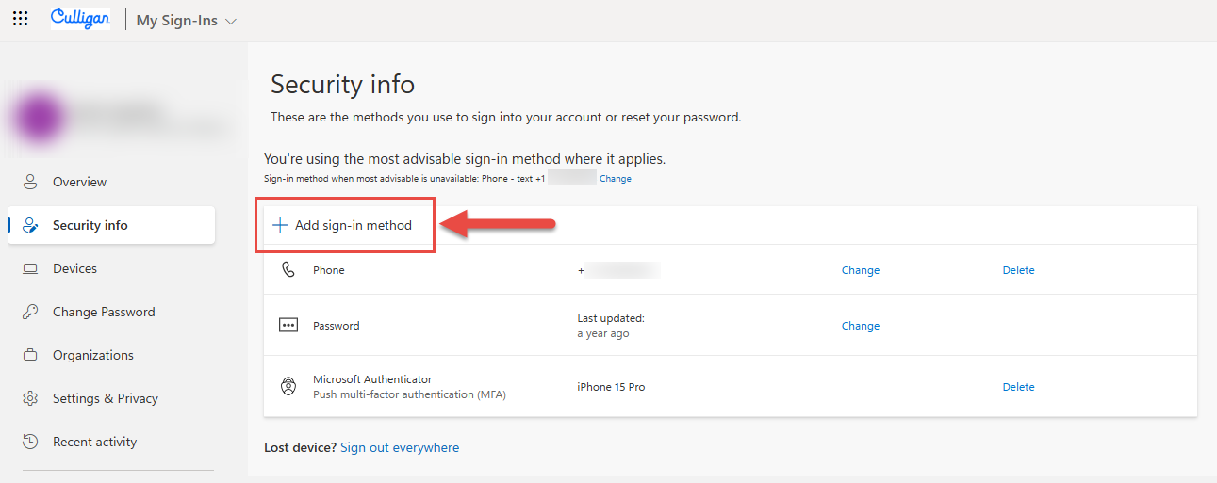The image size is (1217, 483).
Task: Click the Devices laptop icon
Action: click(x=30, y=268)
